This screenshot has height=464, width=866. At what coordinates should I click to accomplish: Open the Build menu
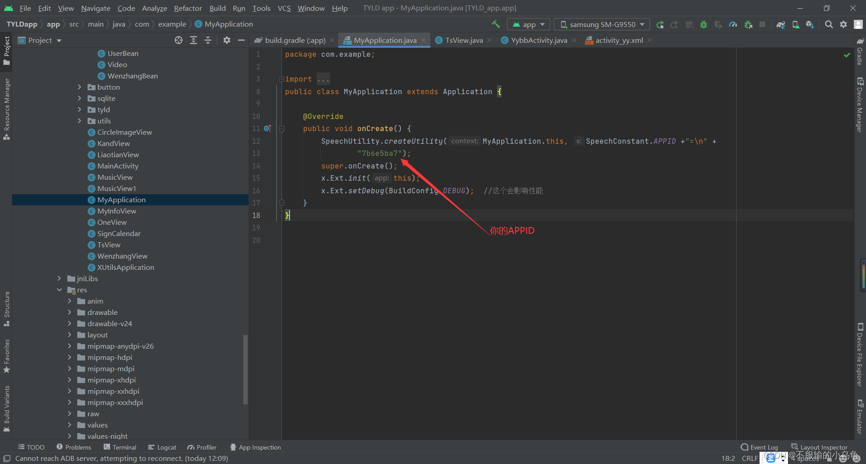pos(217,8)
